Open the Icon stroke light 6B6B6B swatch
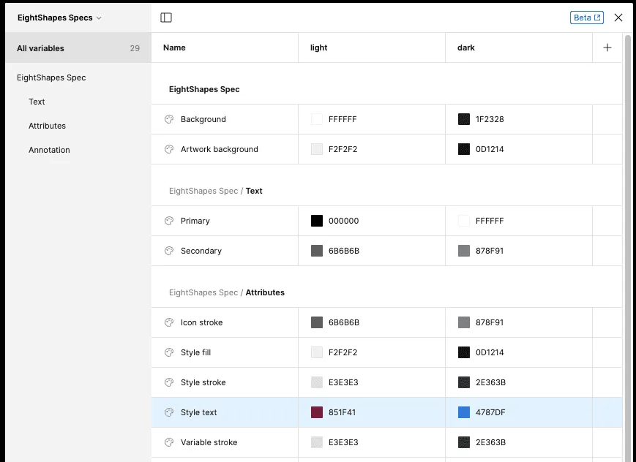 click(x=317, y=322)
